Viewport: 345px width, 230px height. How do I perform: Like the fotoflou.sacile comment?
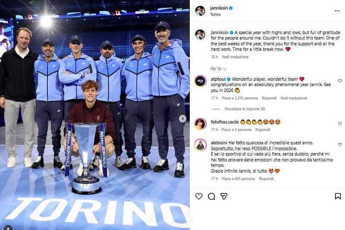340,124
